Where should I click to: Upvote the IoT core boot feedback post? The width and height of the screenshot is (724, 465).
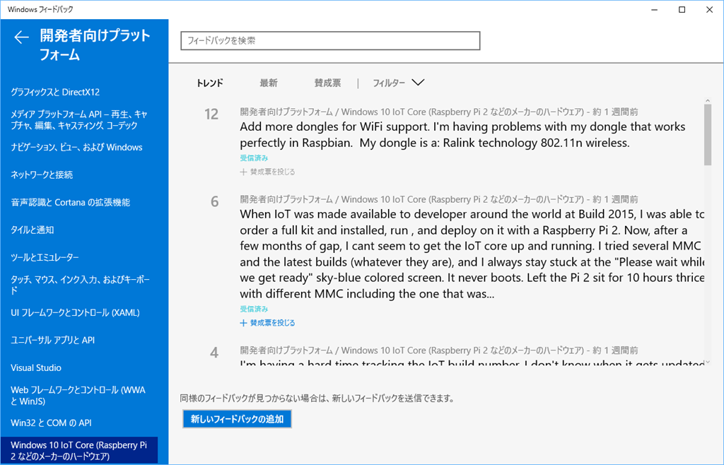point(268,323)
